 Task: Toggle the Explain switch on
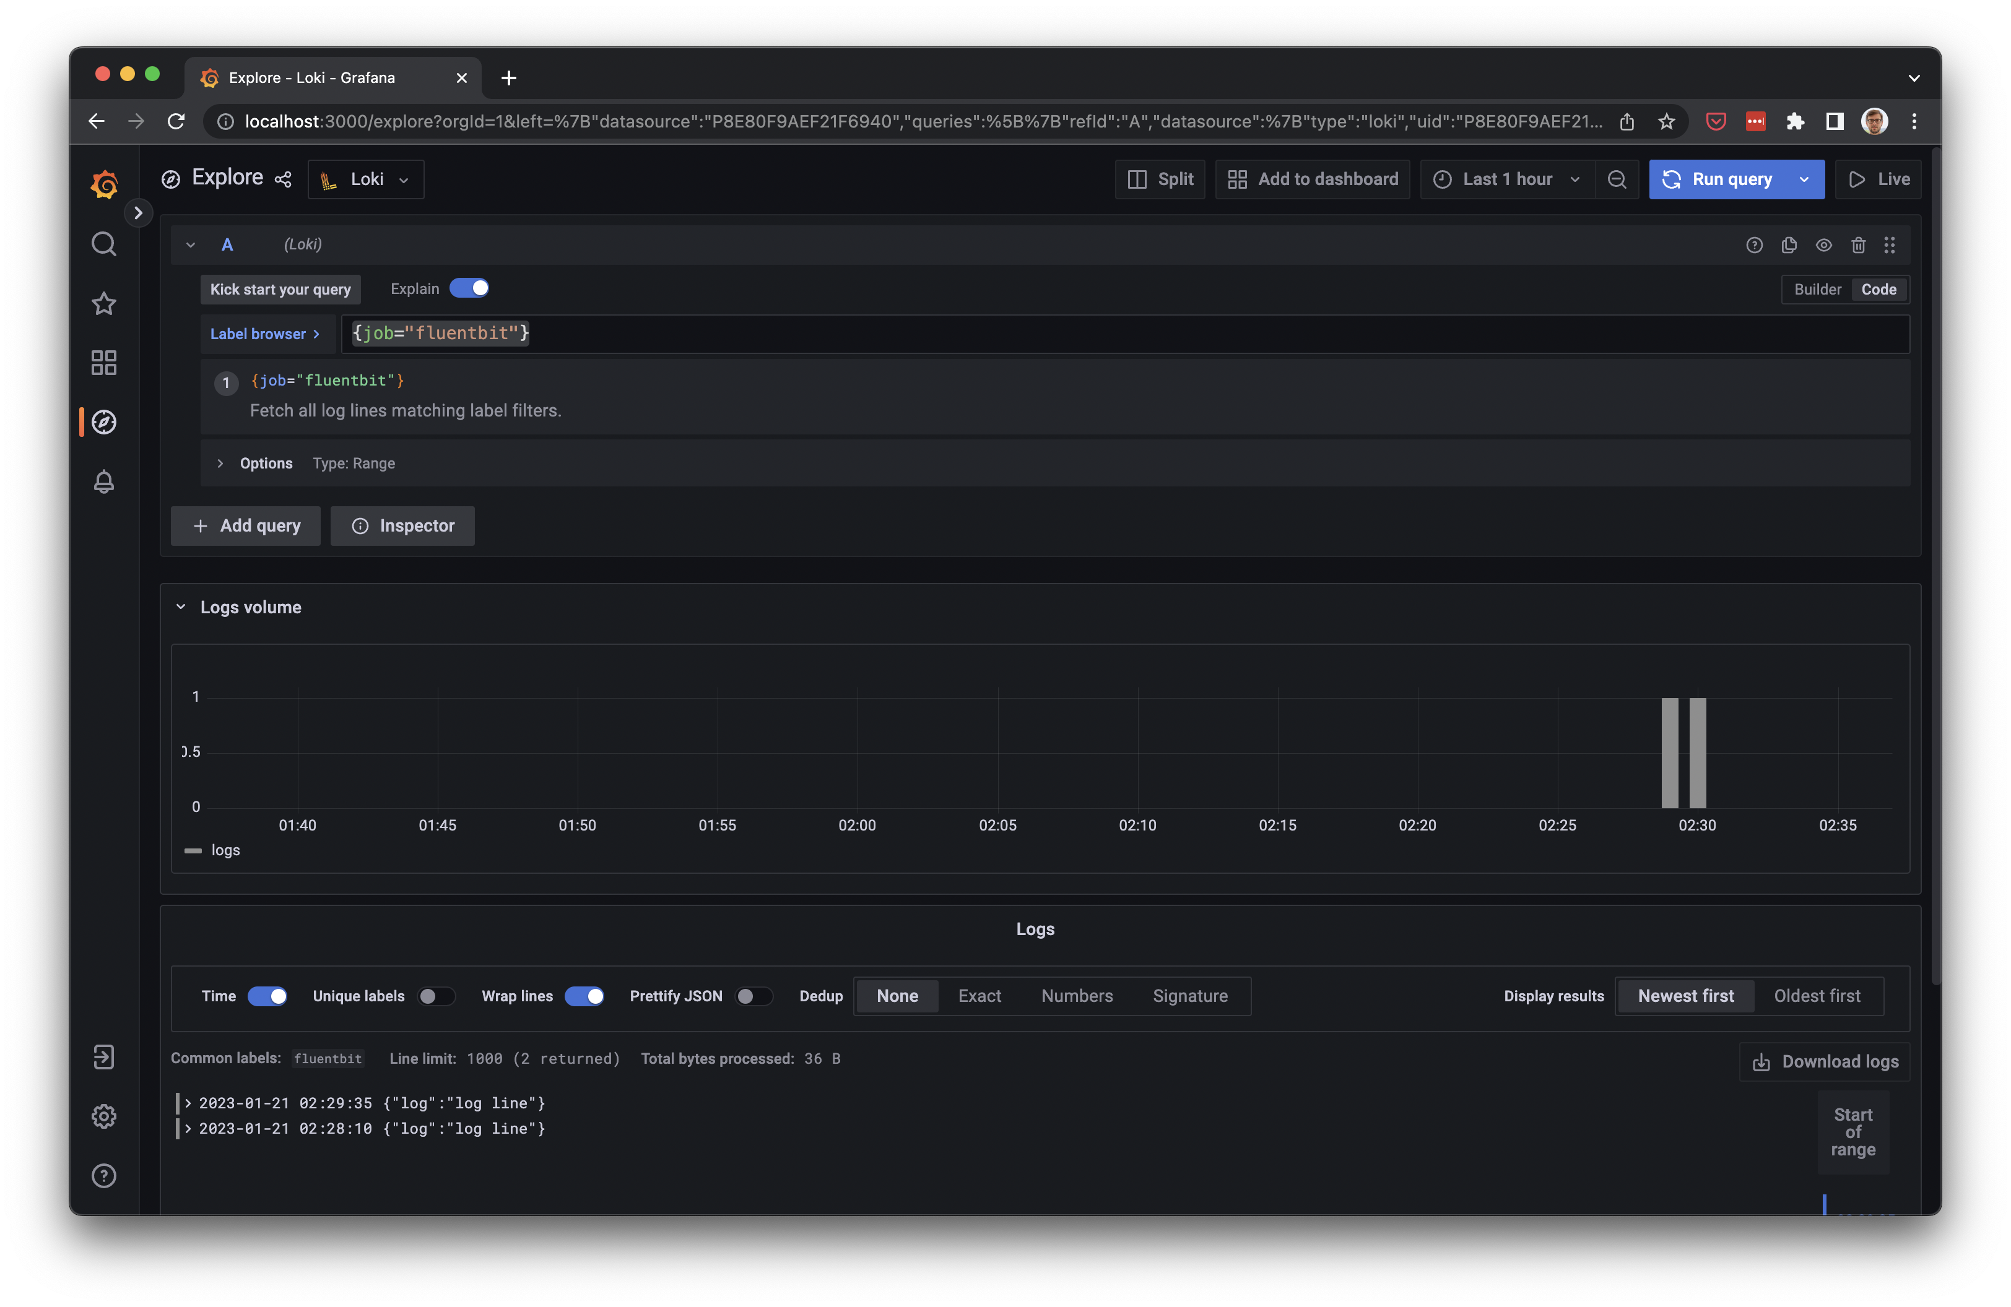[469, 288]
